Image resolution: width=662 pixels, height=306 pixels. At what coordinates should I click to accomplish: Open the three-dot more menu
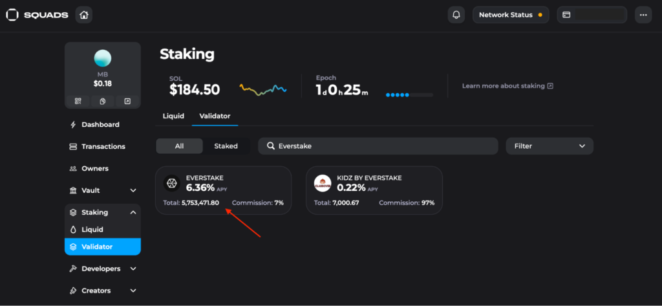[x=643, y=15]
